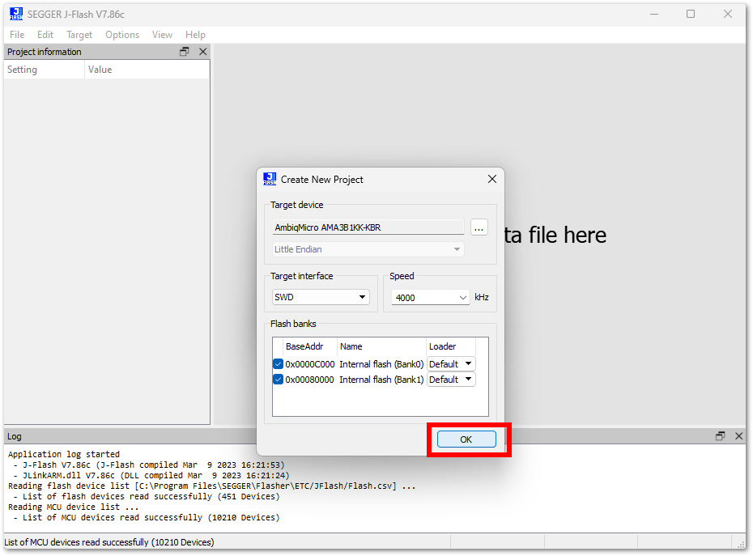Open the View menu
This screenshot has width=753, height=556.
pyautogui.click(x=162, y=35)
